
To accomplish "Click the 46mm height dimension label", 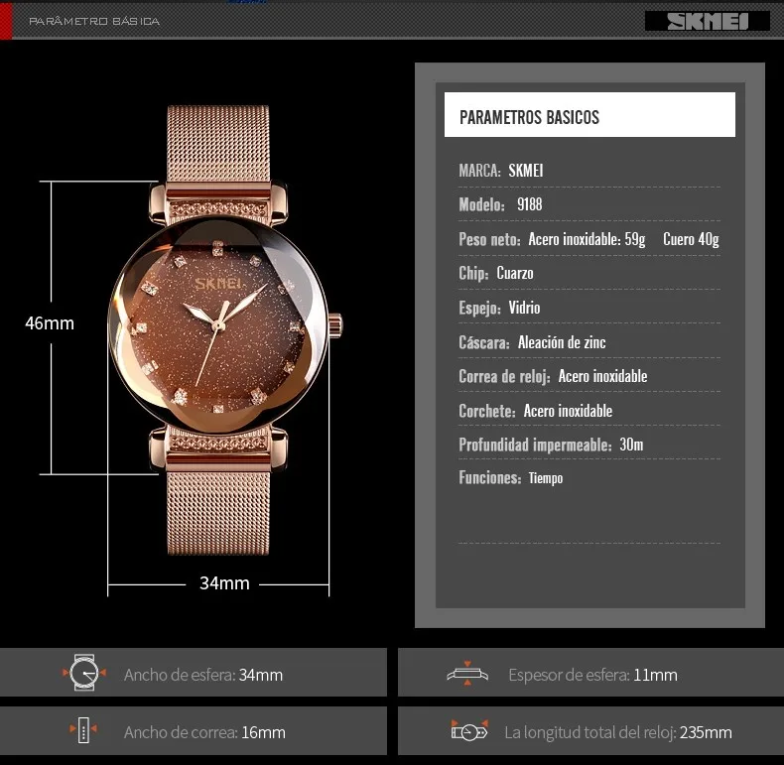I will 50,323.
